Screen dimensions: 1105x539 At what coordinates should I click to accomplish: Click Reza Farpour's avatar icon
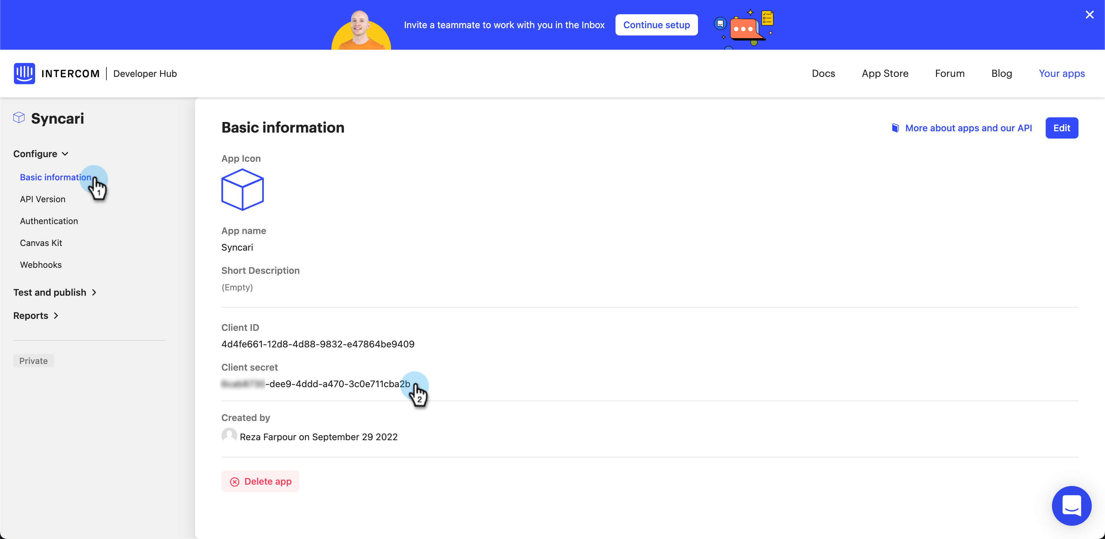tap(229, 435)
